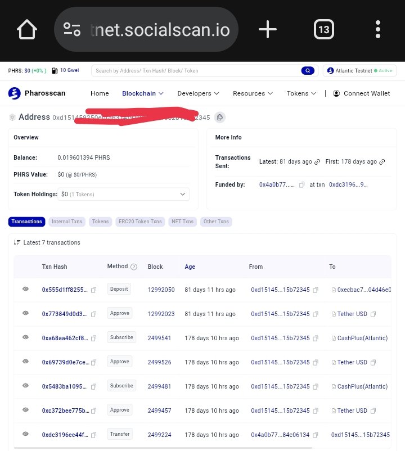
Task: Copy txn hash 0x773849d0d3
Action: point(93,314)
